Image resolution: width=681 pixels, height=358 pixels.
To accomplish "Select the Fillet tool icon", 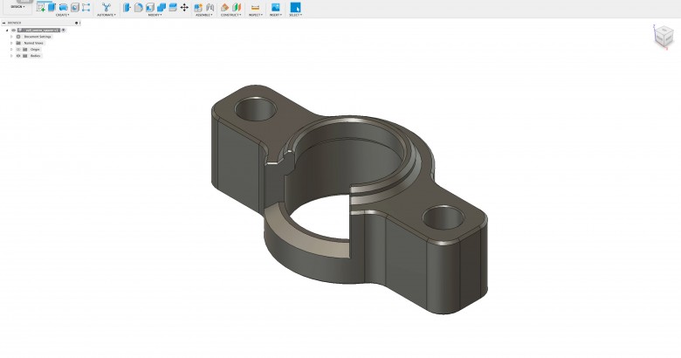I will coord(139,7).
